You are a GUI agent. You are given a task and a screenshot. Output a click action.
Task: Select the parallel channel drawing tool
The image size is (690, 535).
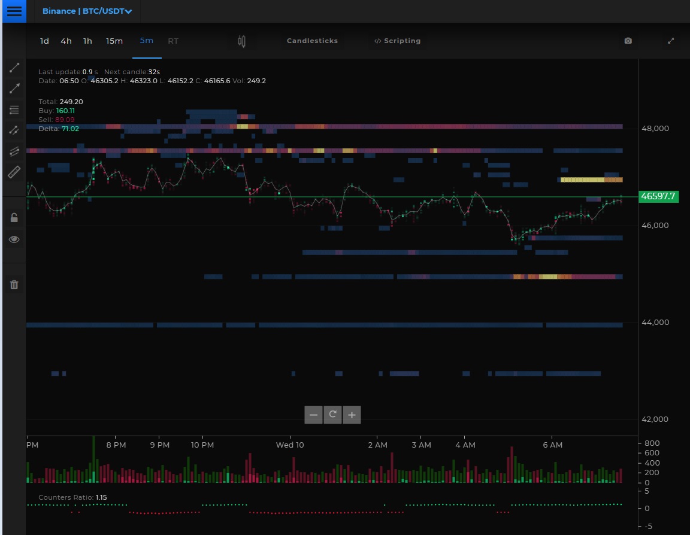[x=14, y=130]
